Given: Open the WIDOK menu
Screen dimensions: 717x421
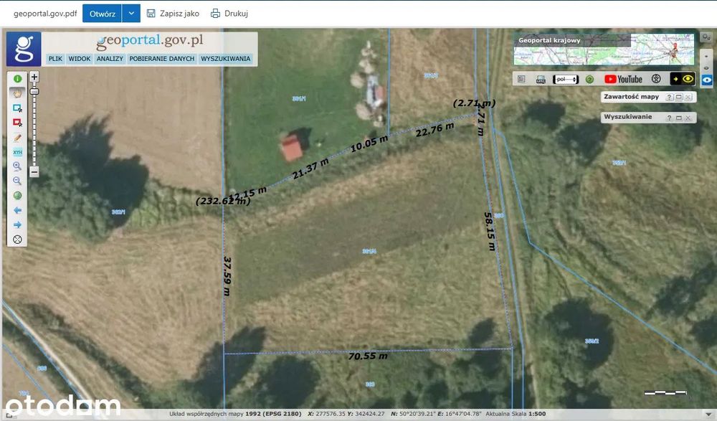Looking at the screenshot, I should [80, 59].
